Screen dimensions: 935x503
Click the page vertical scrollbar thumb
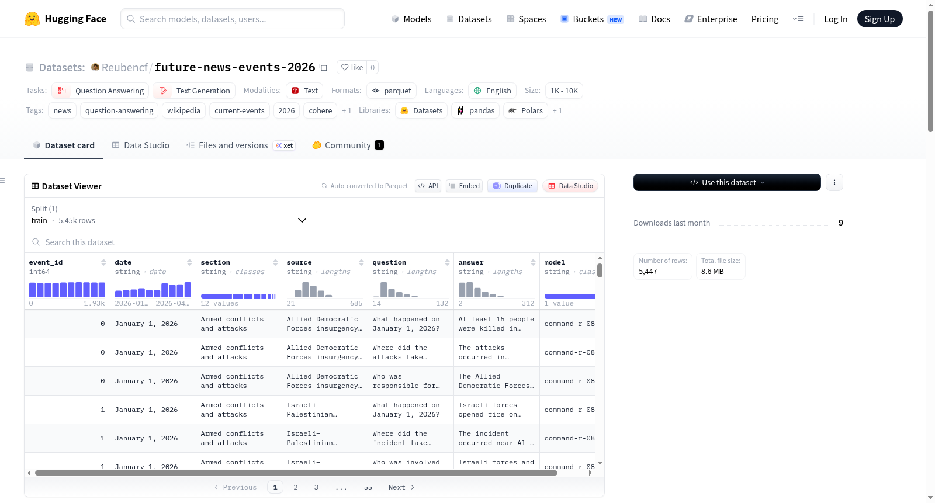[930, 71]
